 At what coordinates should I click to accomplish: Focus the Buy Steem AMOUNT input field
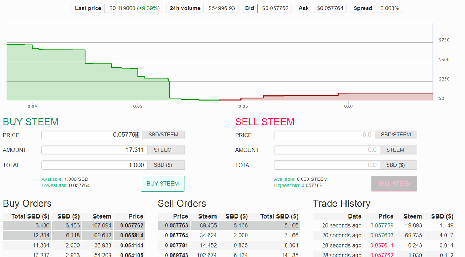coord(94,150)
